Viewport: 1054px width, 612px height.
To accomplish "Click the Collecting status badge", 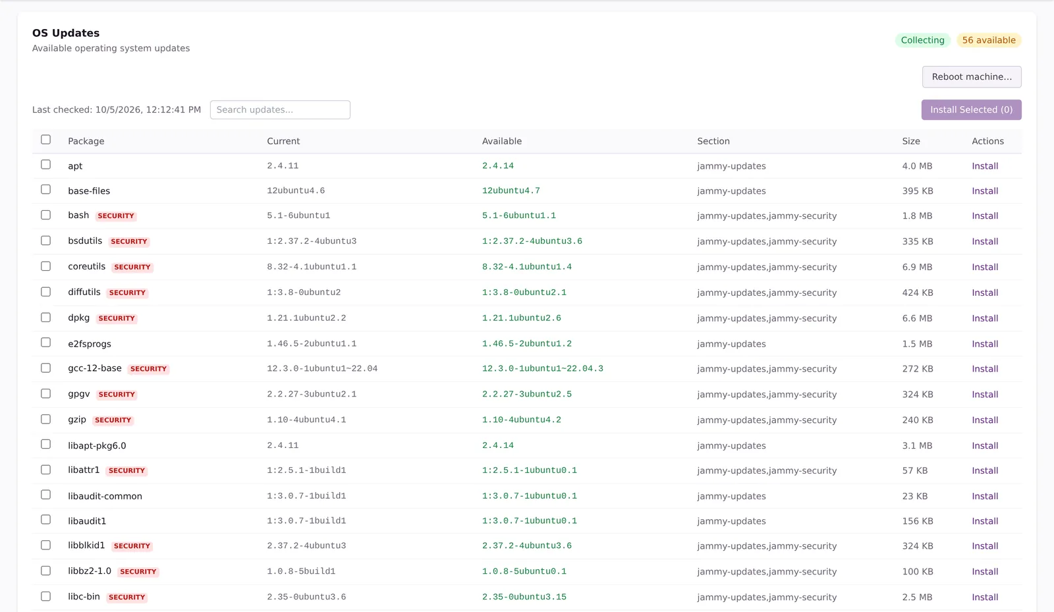I will pyautogui.click(x=922, y=40).
